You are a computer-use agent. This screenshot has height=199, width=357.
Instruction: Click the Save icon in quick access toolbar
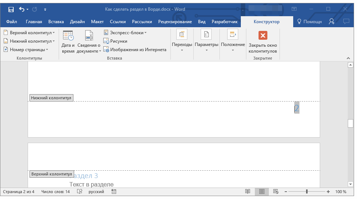(11, 9)
